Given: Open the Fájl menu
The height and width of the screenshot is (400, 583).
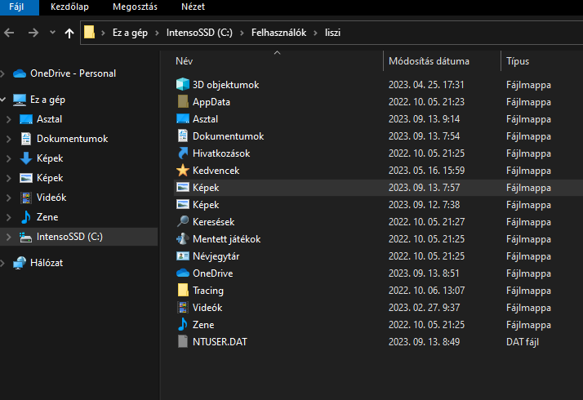Looking at the screenshot, I should pyautogui.click(x=16, y=7).
